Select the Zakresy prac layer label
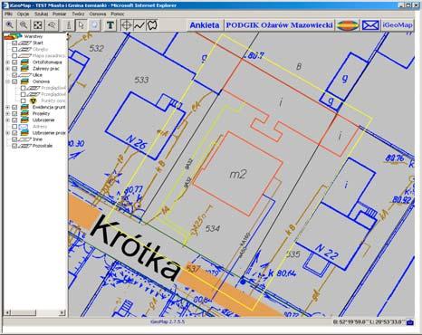 (x=46, y=69)
